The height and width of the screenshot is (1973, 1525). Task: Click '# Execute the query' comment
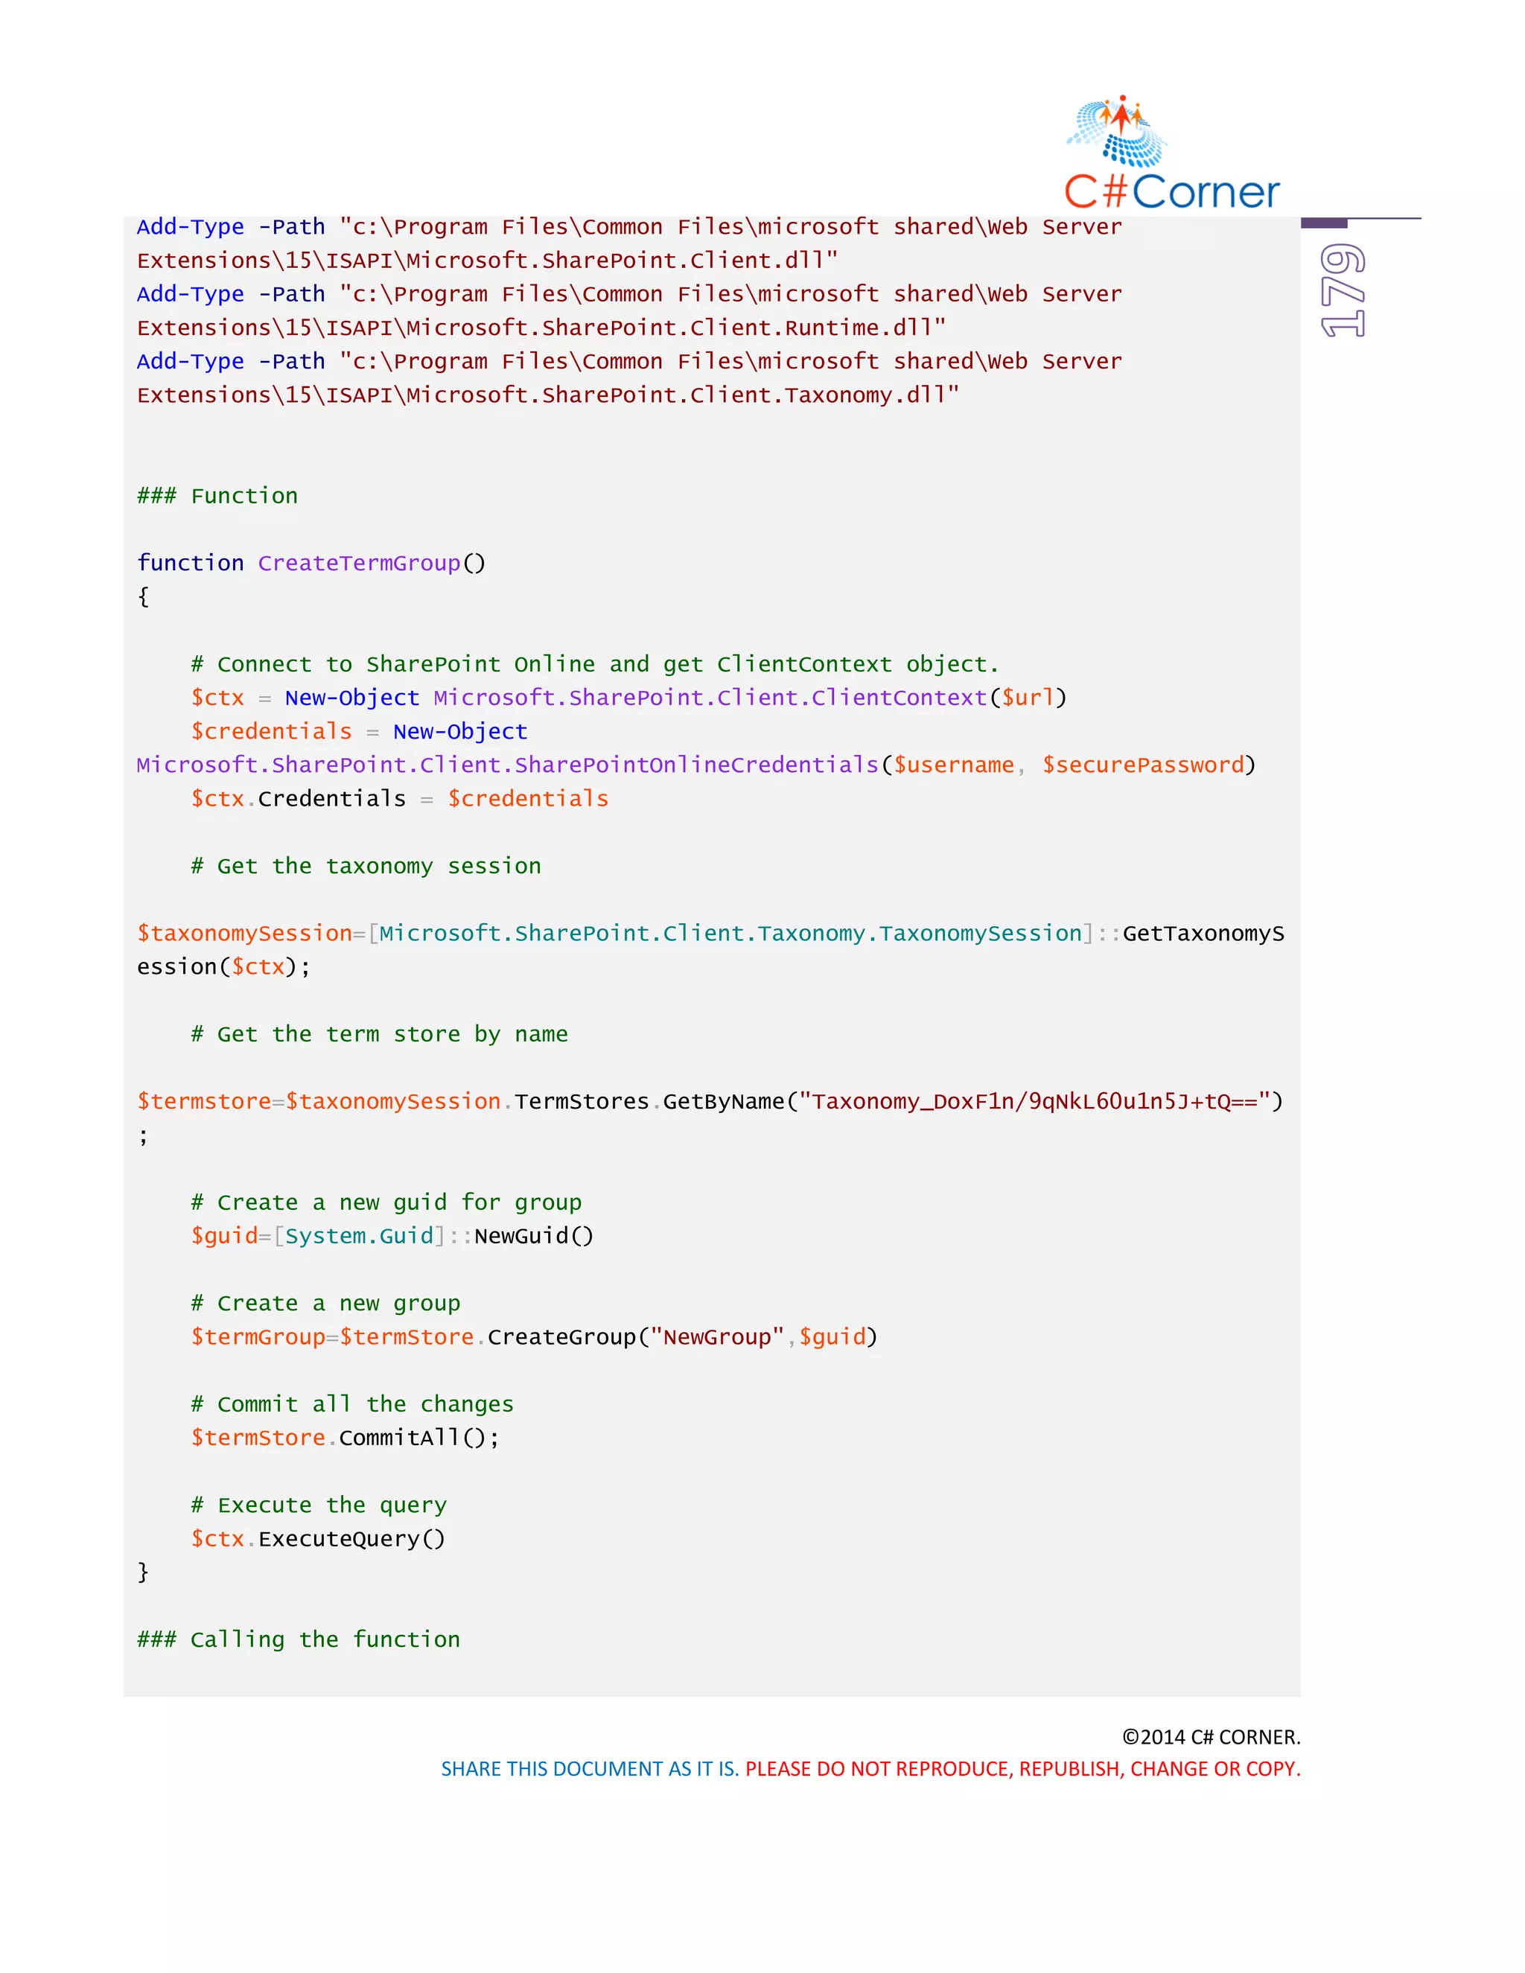318,1506
